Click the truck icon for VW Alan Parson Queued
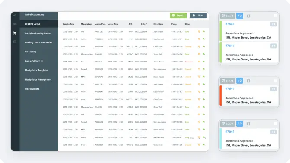This screenshot has width=290, height=163. point(203,84)
